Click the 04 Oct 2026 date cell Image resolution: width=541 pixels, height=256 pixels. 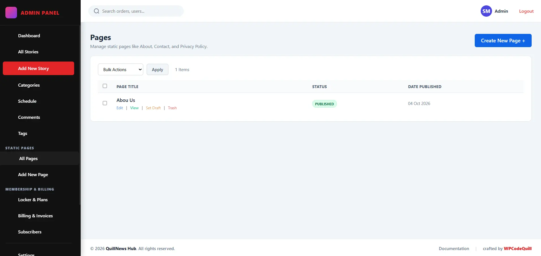point(419,104)
